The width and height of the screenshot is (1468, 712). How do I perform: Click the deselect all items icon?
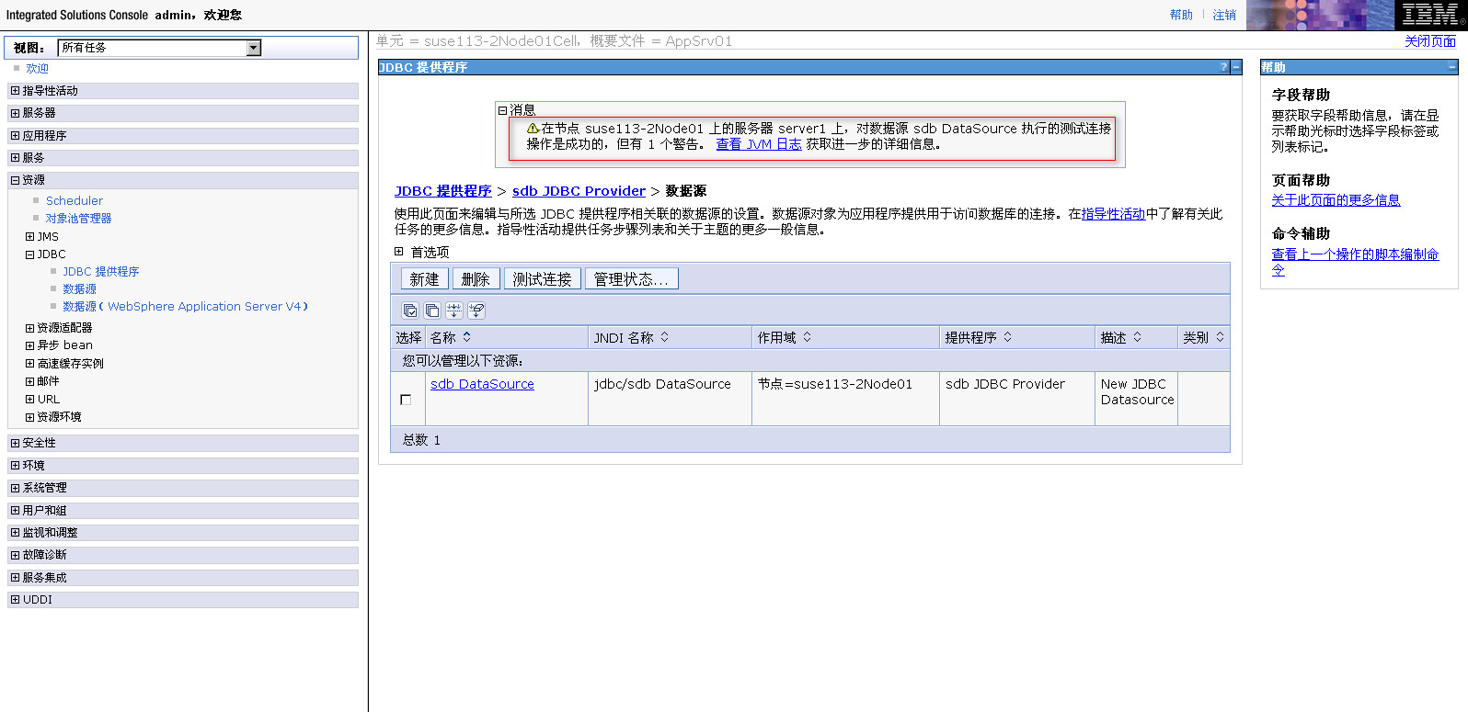pyautogui.click(x=432, y=311)
